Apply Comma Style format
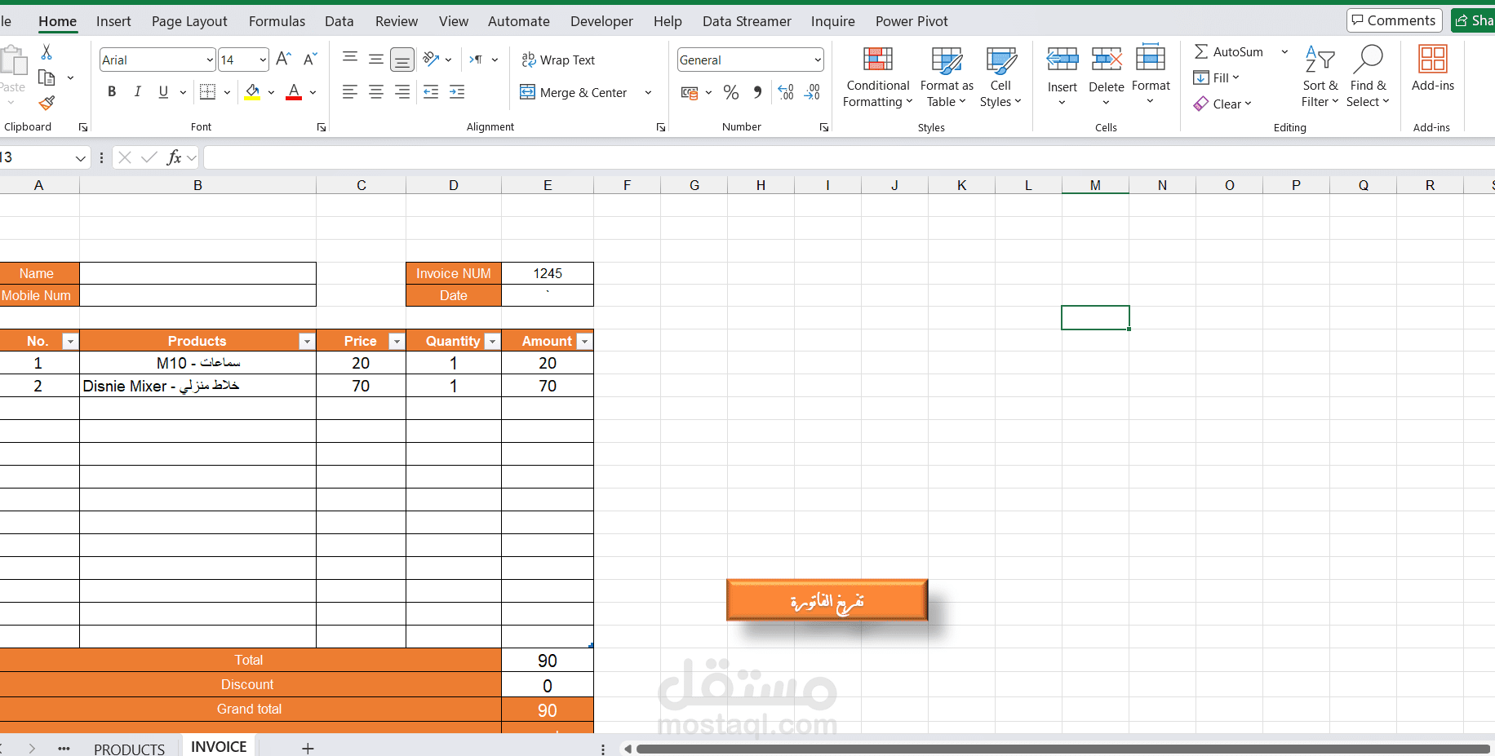 [x=758, y=92]
